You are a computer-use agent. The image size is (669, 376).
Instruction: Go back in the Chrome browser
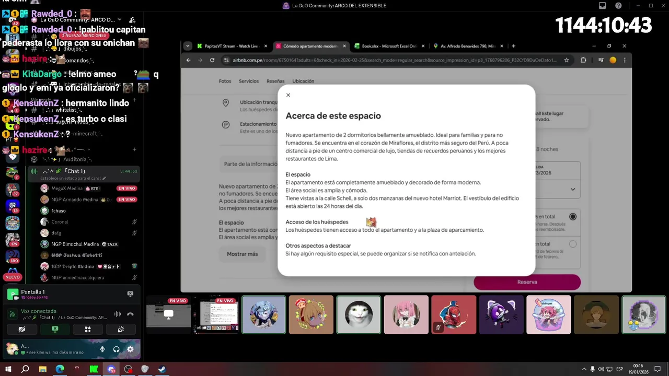point(189,60)
